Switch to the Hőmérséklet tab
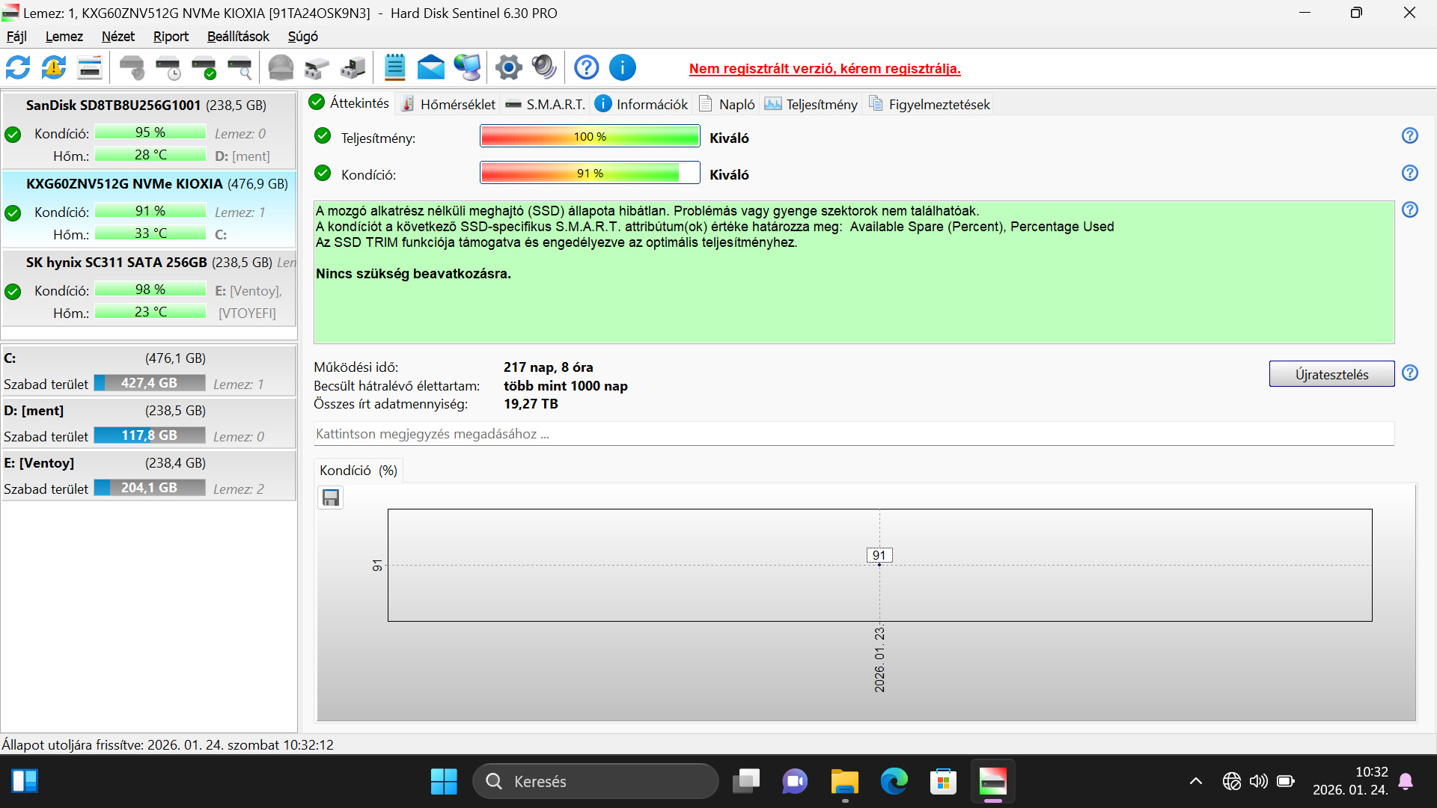The height and width of the screenshot is (808, 1437). tap(448, 104)
